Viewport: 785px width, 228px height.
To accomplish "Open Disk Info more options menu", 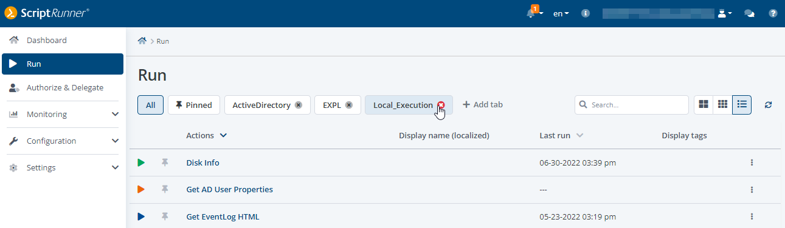I will [x=752, y=163].
